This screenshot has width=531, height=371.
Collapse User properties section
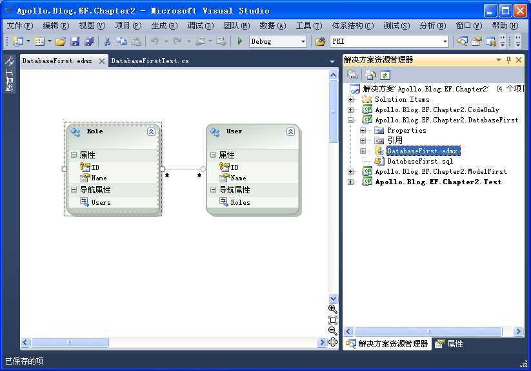coord(213,155)
